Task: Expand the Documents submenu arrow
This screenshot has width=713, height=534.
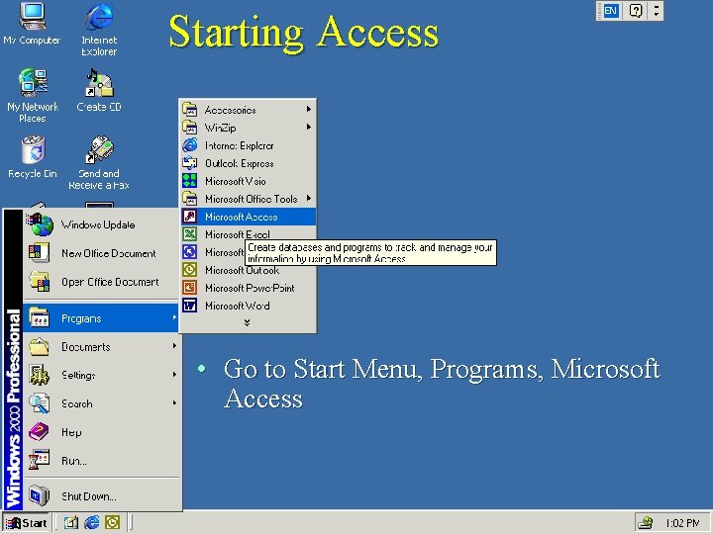Action: [174, 346]
